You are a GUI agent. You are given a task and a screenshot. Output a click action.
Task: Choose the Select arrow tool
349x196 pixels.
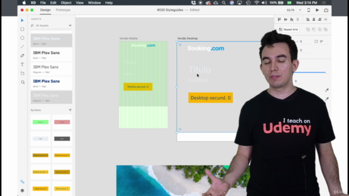point(22,21)
